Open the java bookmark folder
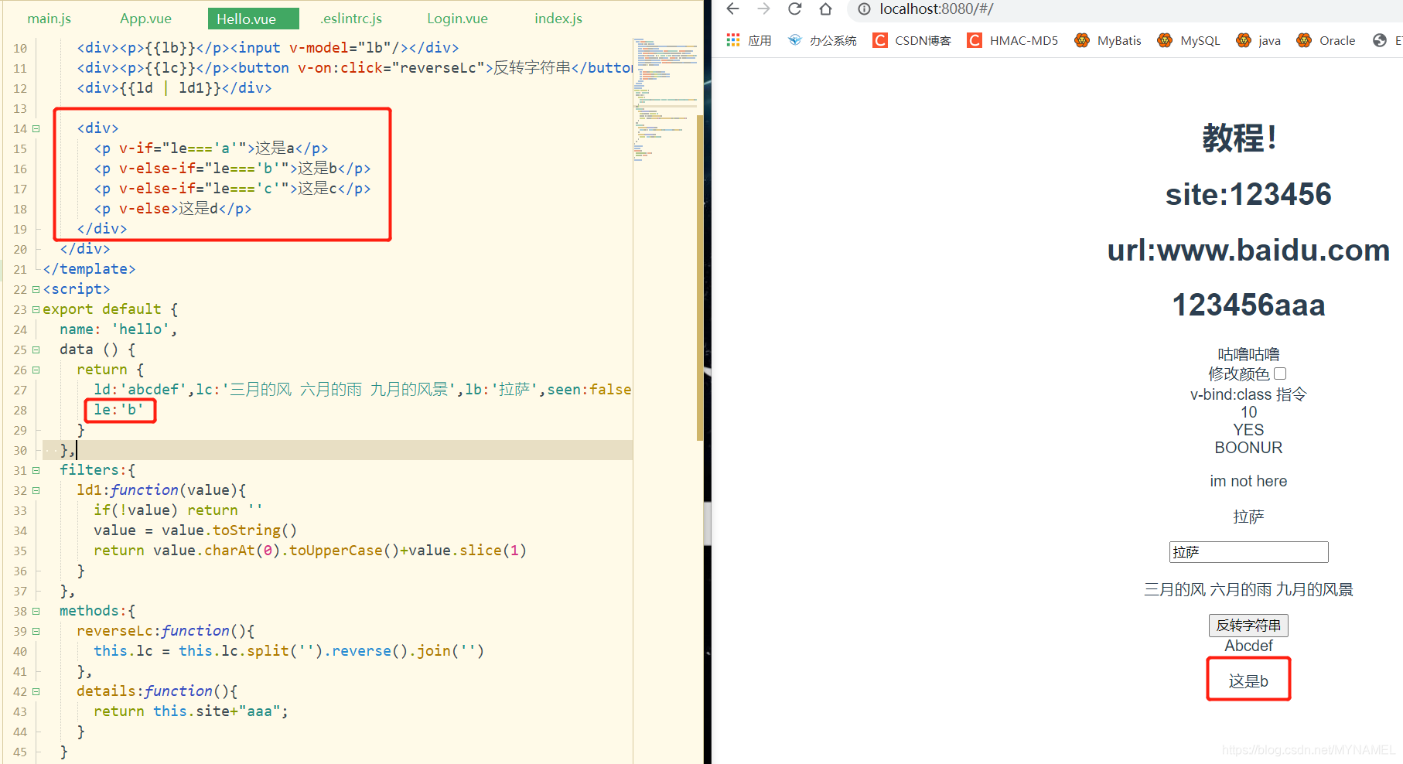1403x764 pixels. coord(1258,40)
